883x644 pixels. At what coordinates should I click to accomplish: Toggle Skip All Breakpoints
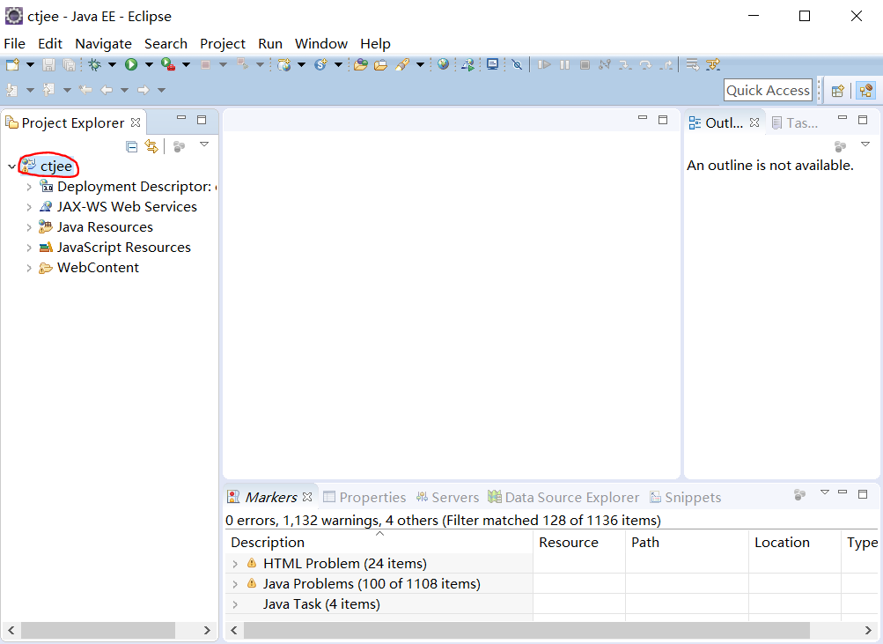pos(517,65)
